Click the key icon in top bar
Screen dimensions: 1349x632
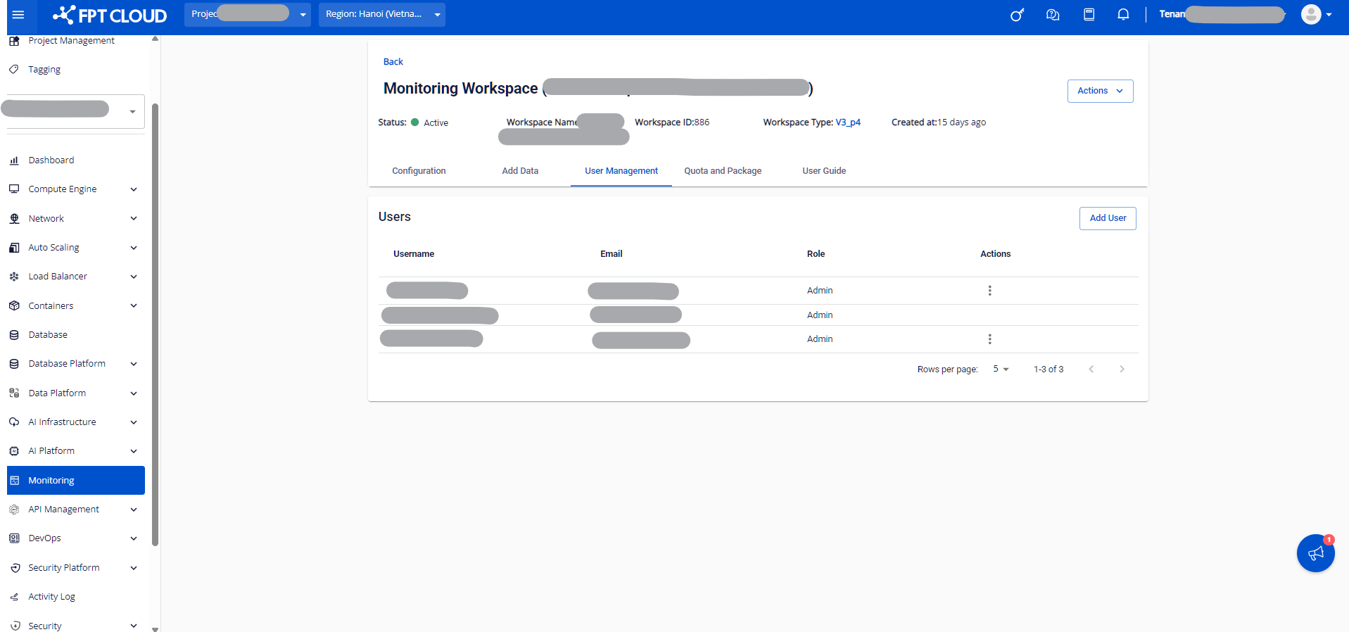tap(1017, 15)
